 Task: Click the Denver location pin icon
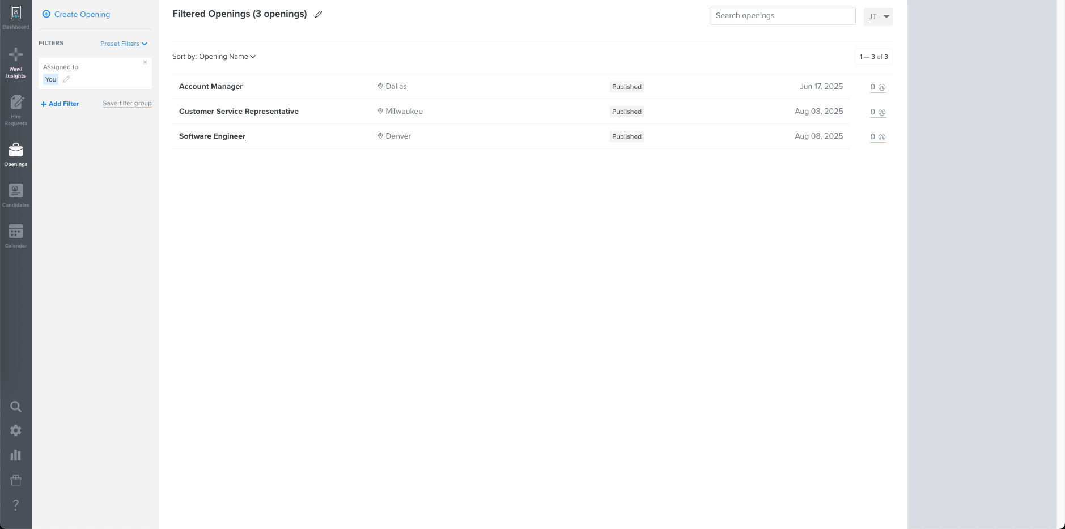click(380, 136)
